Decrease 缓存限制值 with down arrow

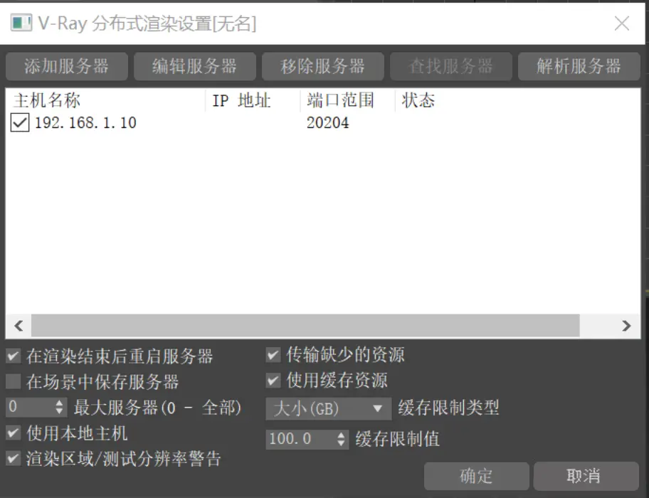(x=341, y=443)
